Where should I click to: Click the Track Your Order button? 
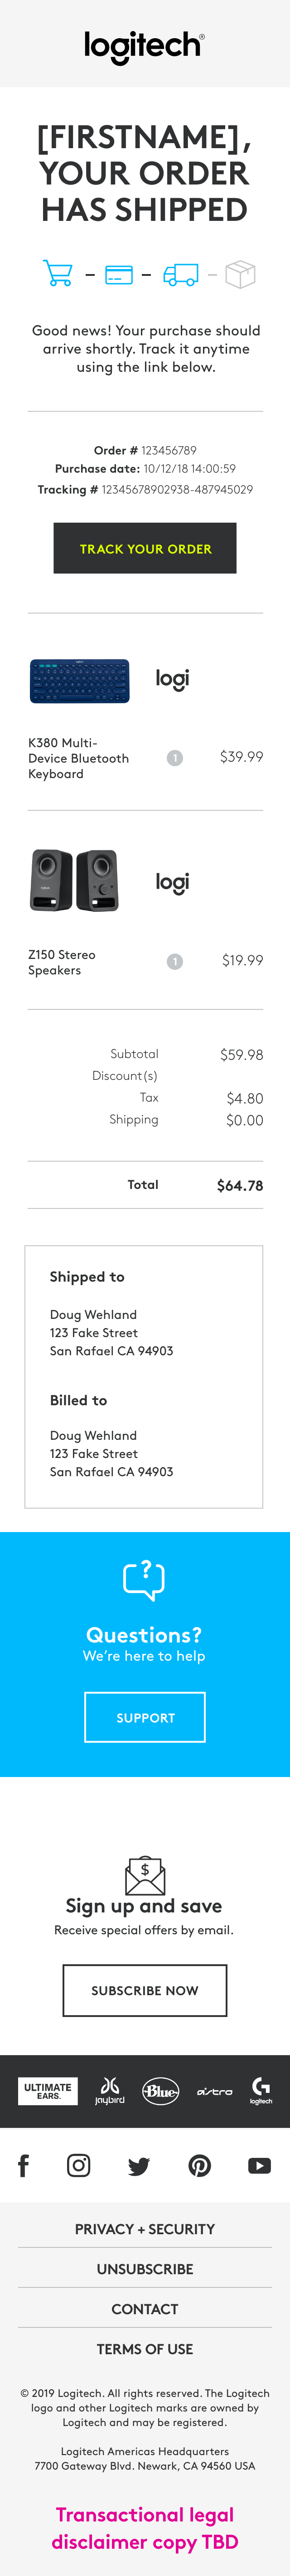[x=145, y=548]
